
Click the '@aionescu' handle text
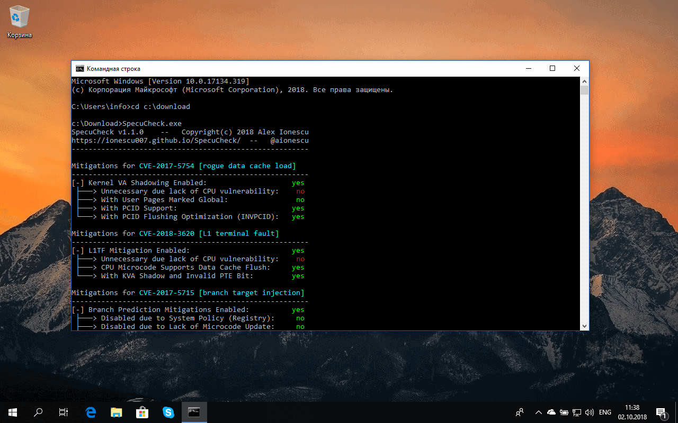click(290, 141)
